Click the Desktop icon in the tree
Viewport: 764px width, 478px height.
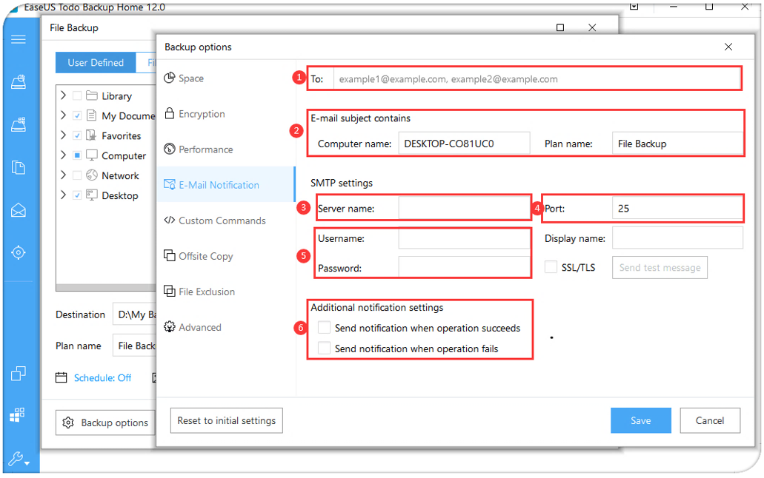click(x=92, y=195)
